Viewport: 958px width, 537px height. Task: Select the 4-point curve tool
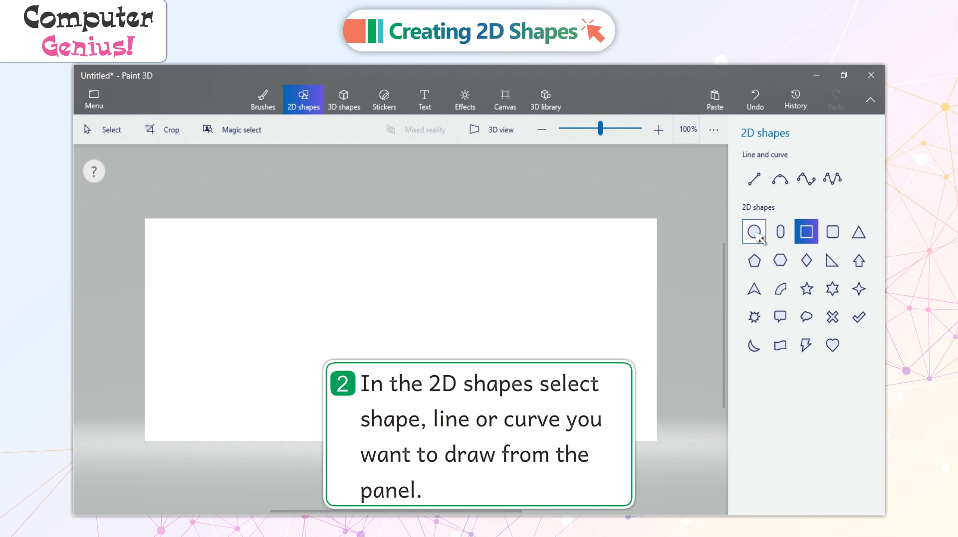tap(806, 179)
